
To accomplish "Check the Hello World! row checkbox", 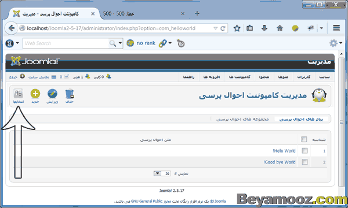I will pyautogui.click(x=304, y=151).
